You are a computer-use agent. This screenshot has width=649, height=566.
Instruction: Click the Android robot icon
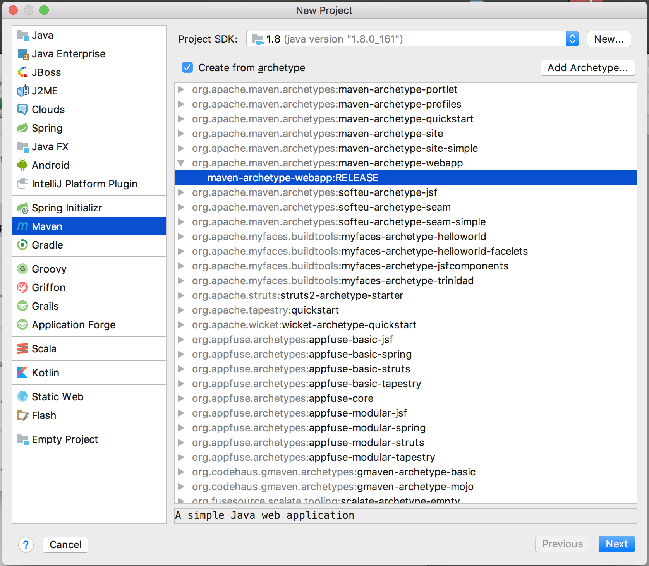coord(23,165)
